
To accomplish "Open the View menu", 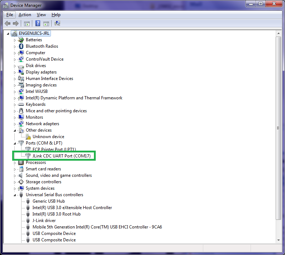I will tap(41, 15).
